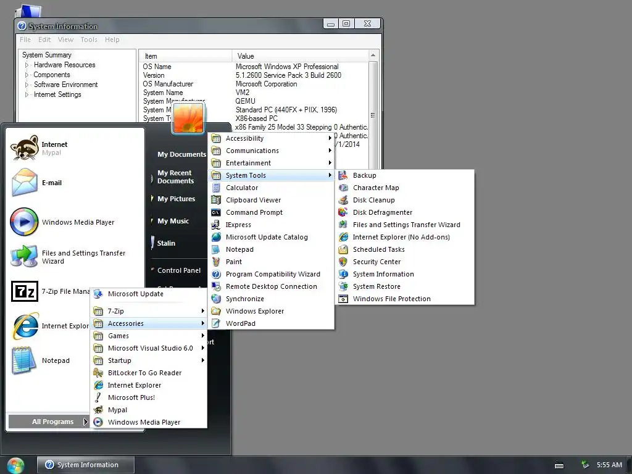Launch Microsoft Plus!
This screenshot has width=632, height=474.
(x=148, y=397)
